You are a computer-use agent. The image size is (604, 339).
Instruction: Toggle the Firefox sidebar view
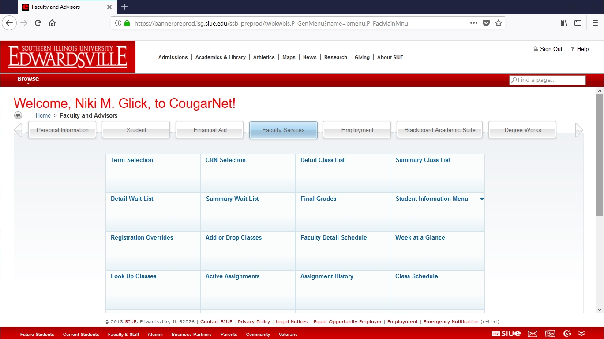578,23
